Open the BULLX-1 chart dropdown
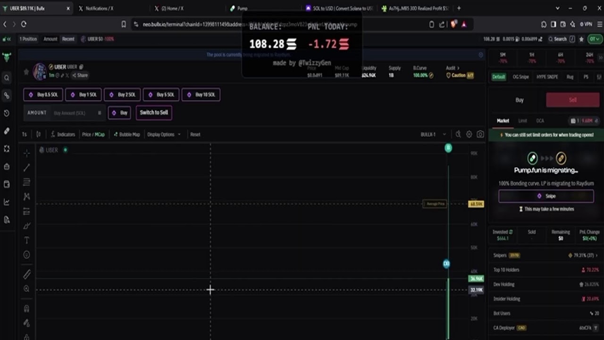This screenshot has width=604, height=340. pos(433,135)
